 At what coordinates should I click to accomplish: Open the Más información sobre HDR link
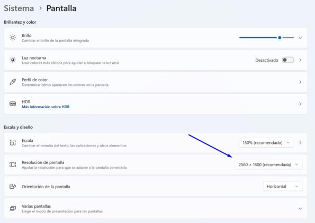(x=46, y=107)
